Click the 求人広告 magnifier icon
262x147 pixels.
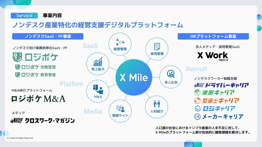pyautogui.click(x=171, y=74)
